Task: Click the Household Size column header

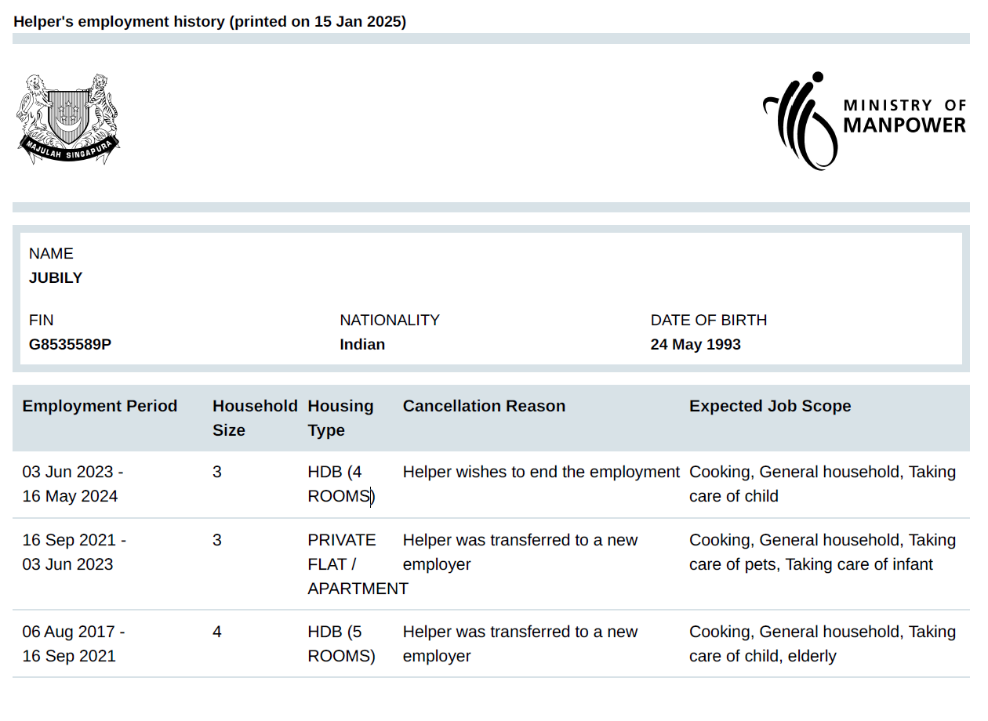Action: click(254, 418)
